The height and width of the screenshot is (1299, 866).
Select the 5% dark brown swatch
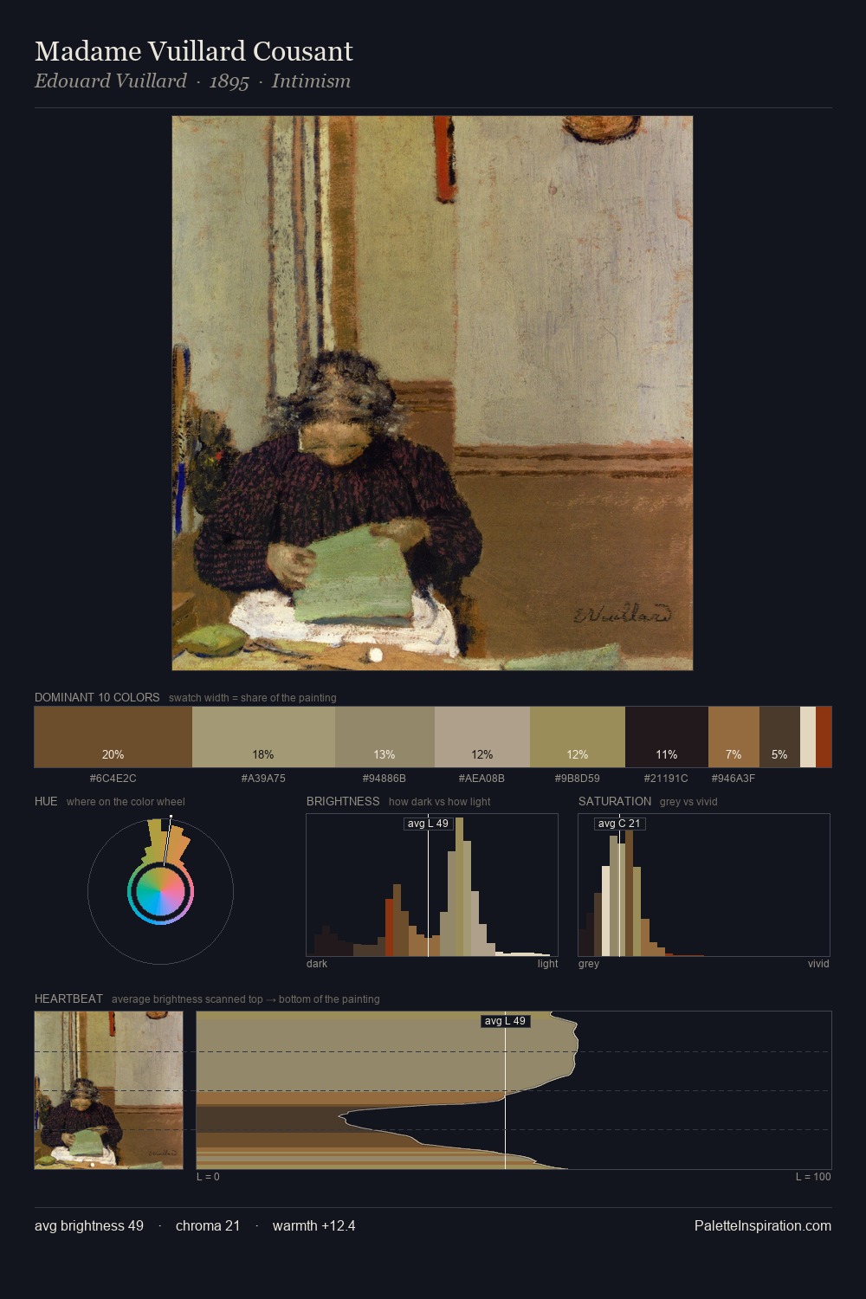coord(779,737)
